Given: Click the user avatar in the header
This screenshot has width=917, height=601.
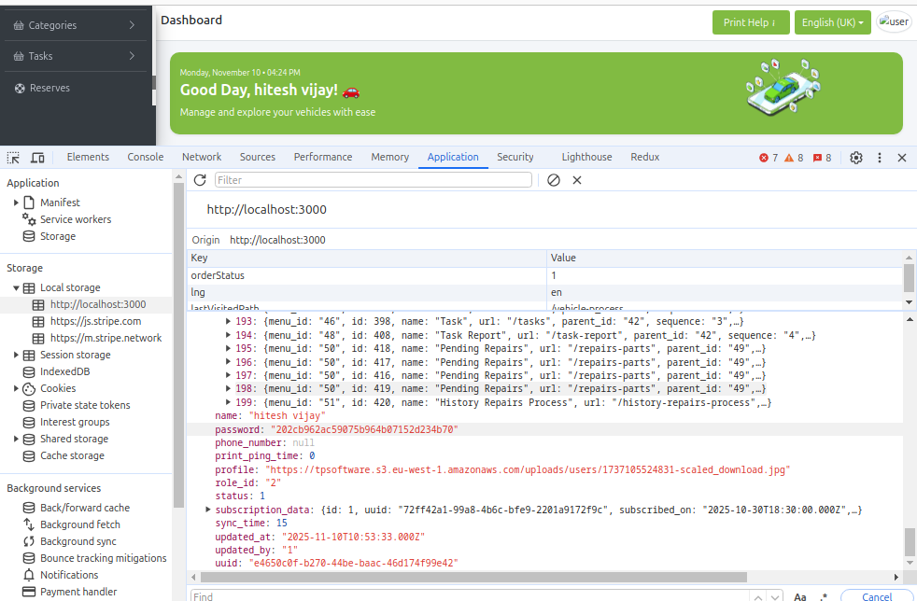Looking at the screenshot, I should pyautogui.click(x=894, y=22).
